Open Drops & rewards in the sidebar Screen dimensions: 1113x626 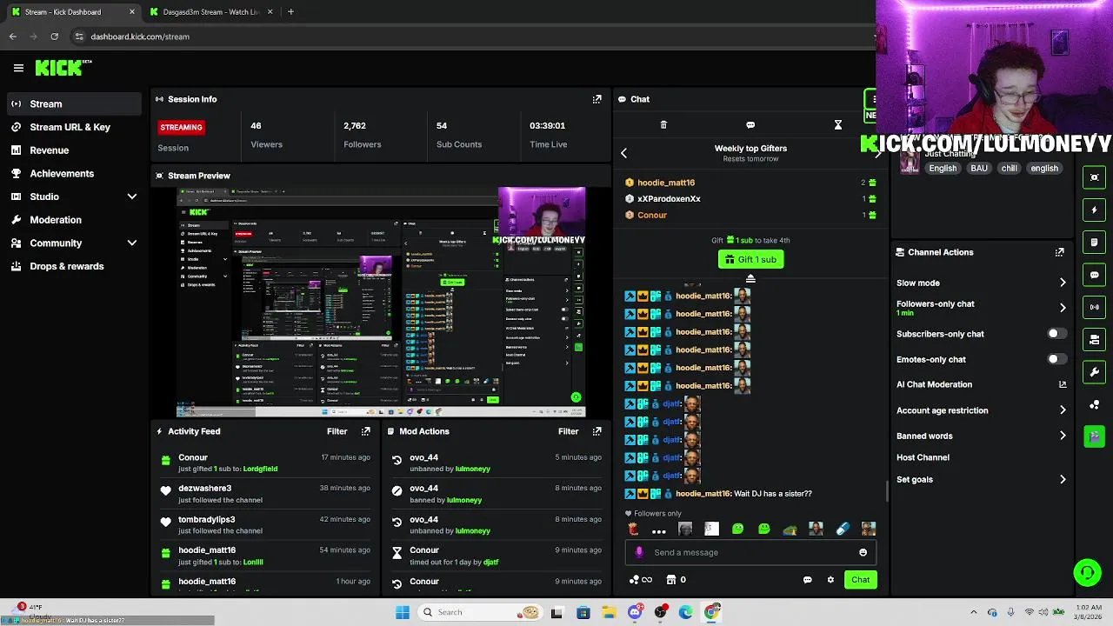(x=74, y=266)
